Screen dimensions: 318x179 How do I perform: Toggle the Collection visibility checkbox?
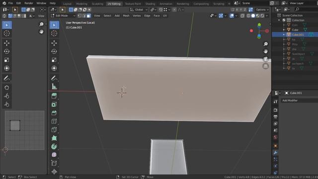pyautogui.click(x=284, y=20)
